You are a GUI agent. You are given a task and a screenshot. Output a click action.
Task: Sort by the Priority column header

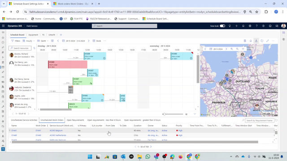[179, 126]
